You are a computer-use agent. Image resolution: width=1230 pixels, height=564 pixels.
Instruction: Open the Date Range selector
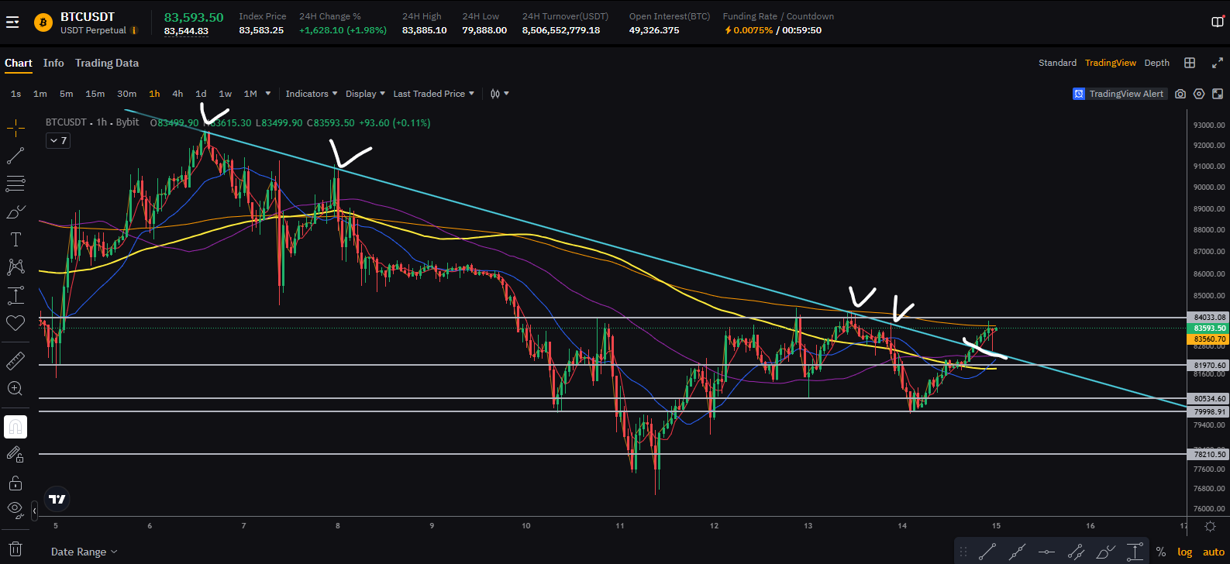(84, 552)
